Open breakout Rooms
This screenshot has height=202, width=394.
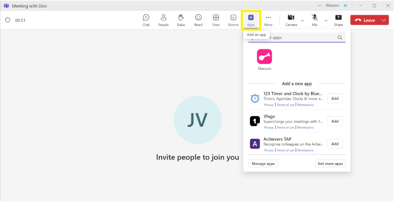point(233,20)
